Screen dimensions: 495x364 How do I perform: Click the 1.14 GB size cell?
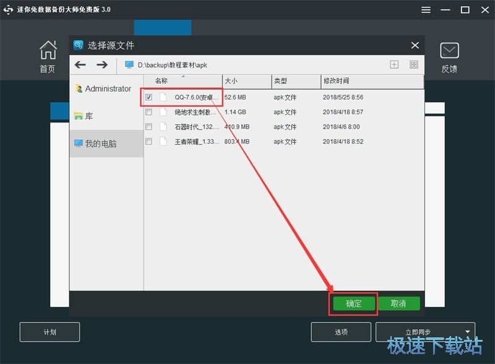(235, 112)
